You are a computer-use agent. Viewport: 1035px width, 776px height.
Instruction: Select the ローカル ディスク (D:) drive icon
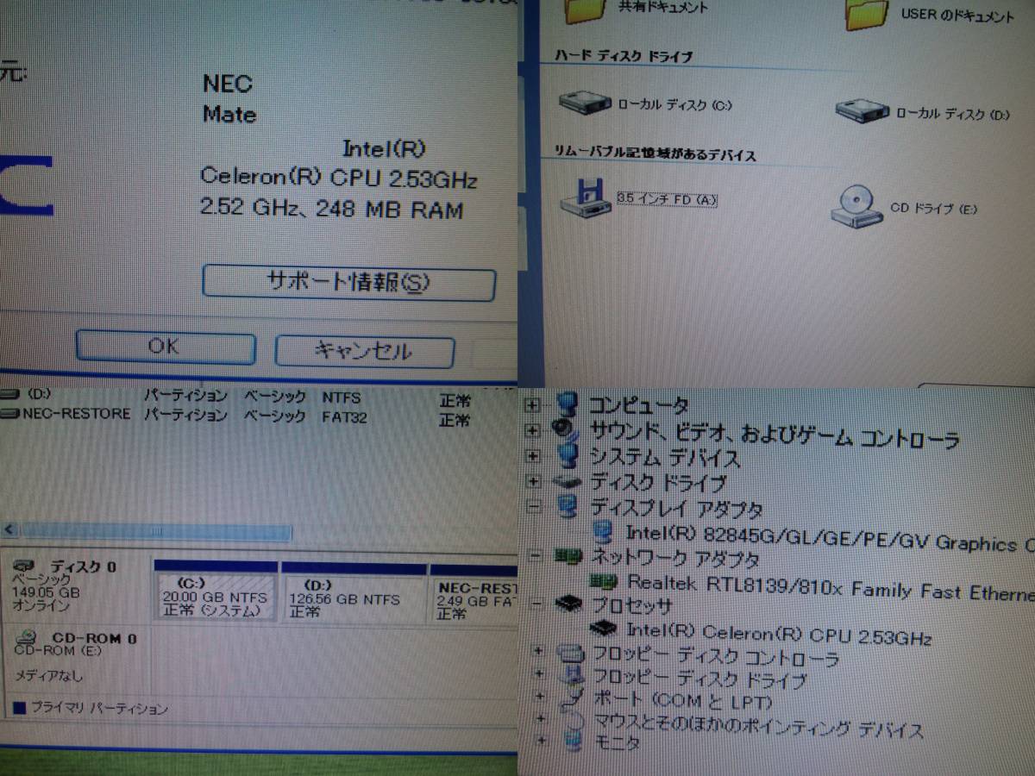pos(862,111)
